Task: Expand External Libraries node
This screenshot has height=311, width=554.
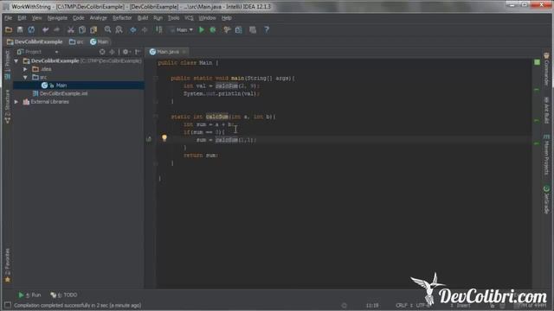Action: click(x=16, y=102)
